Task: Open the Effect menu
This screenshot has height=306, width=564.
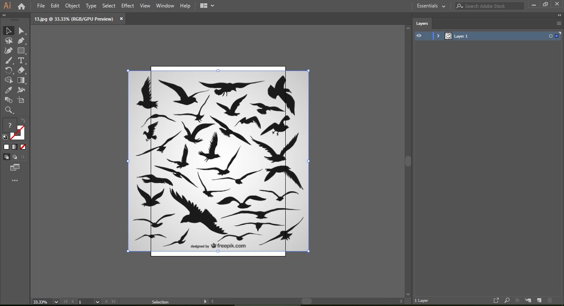Action: click(128, 6)
